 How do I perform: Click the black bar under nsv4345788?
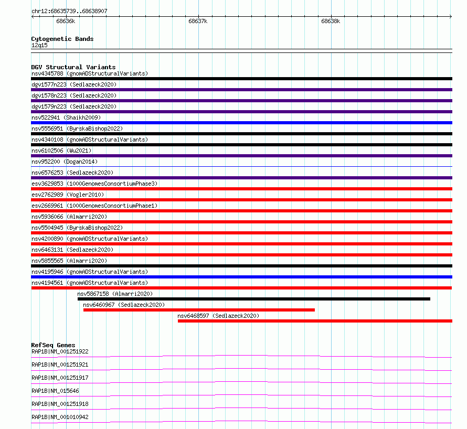click(241, 79)
